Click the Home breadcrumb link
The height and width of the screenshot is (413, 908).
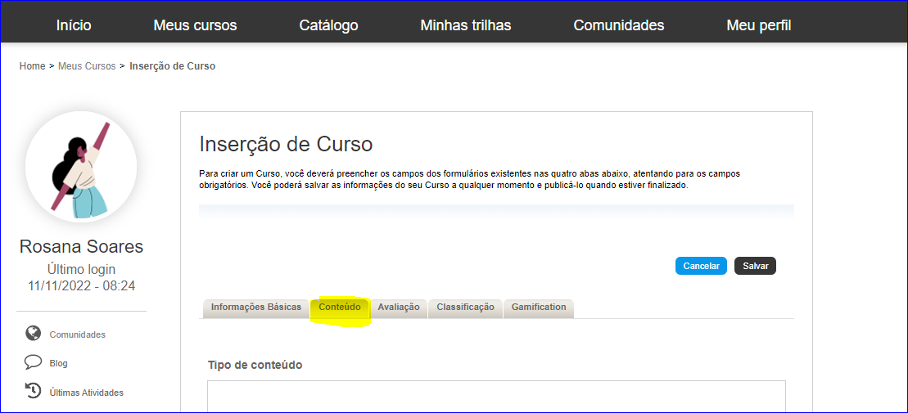[33, 66]
